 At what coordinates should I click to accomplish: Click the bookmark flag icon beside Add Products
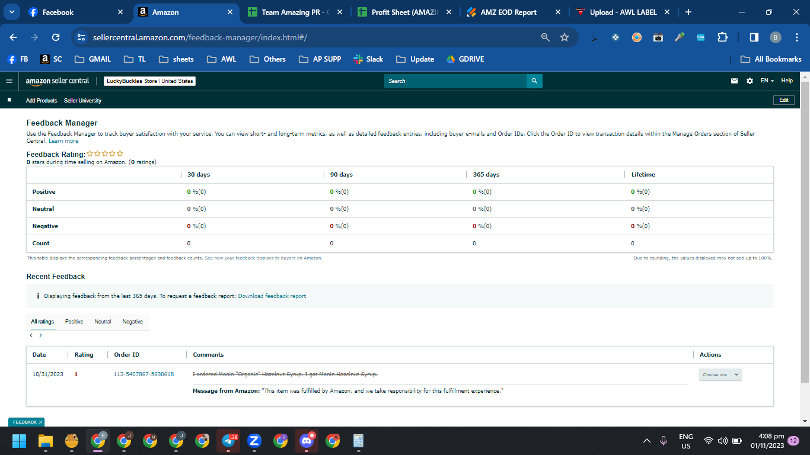9,101
